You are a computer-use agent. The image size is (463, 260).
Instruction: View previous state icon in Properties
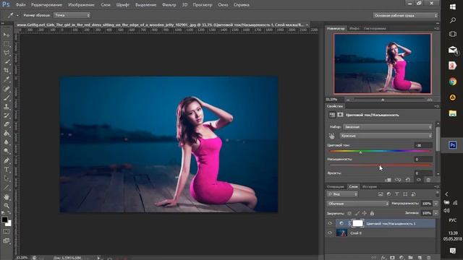coord(398,180)
